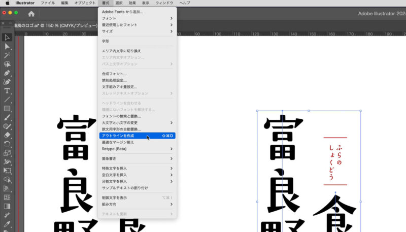Collapse the tools panel via double arrows
This screenshot has width=406, height=232.
10,23
